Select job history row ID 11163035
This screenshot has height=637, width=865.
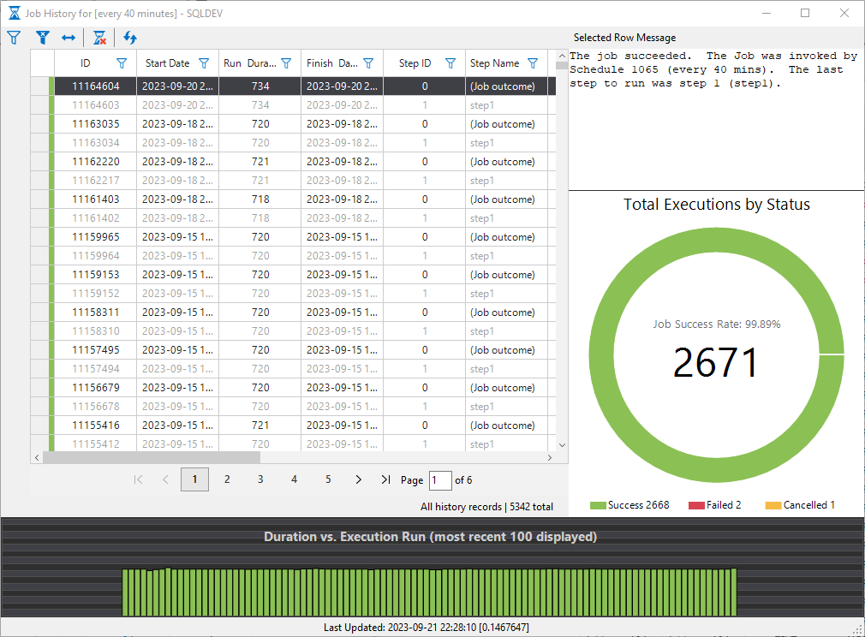point(96,124)
